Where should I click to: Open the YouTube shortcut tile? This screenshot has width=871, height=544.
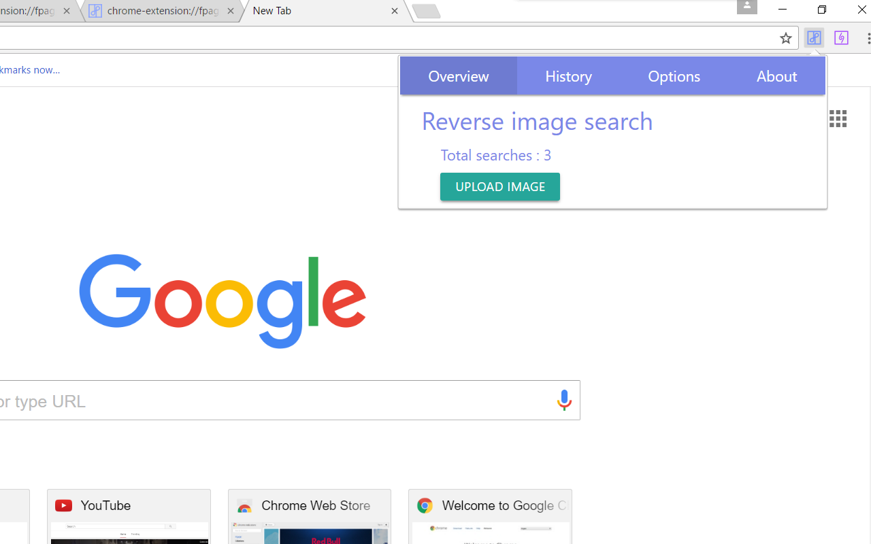129,517
